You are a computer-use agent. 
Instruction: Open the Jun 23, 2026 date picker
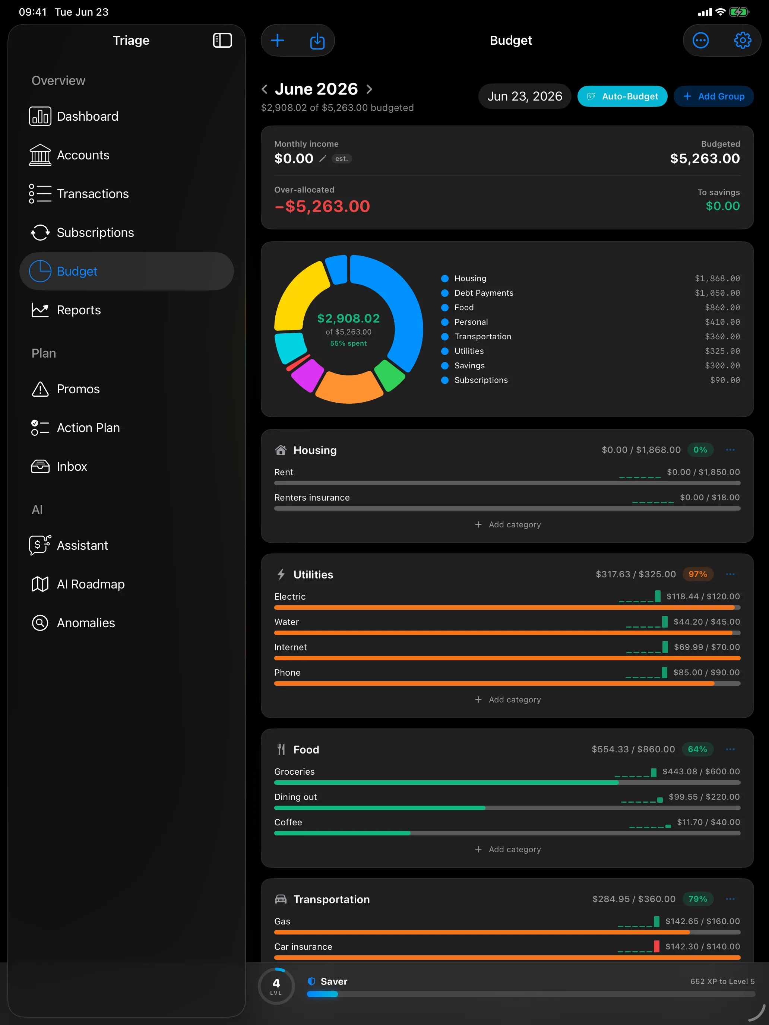(x=525, y=96)
